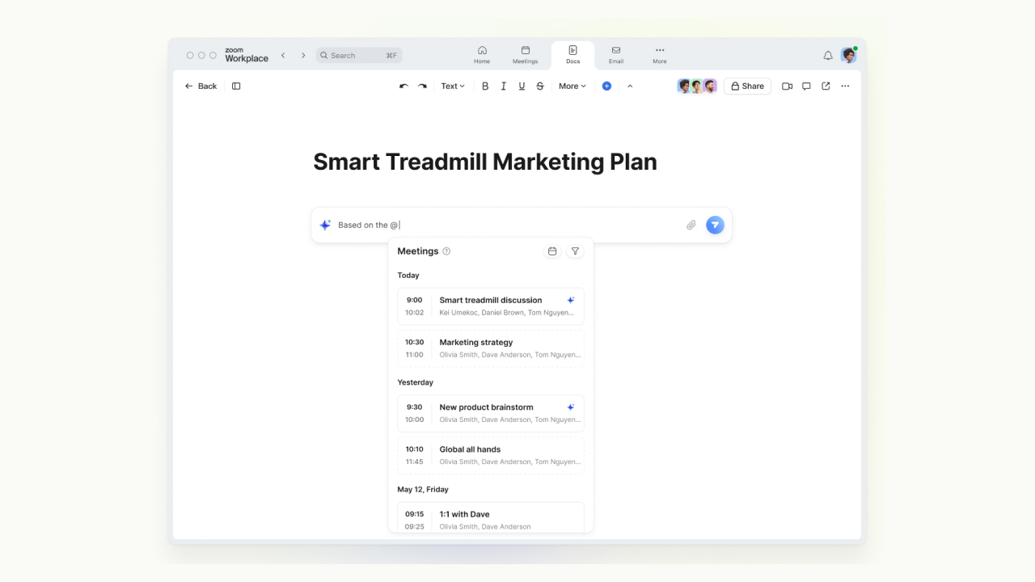The image size is (1035, 582).
Task: Send the AI prompt with arrow button
Action: coord(715,226)
